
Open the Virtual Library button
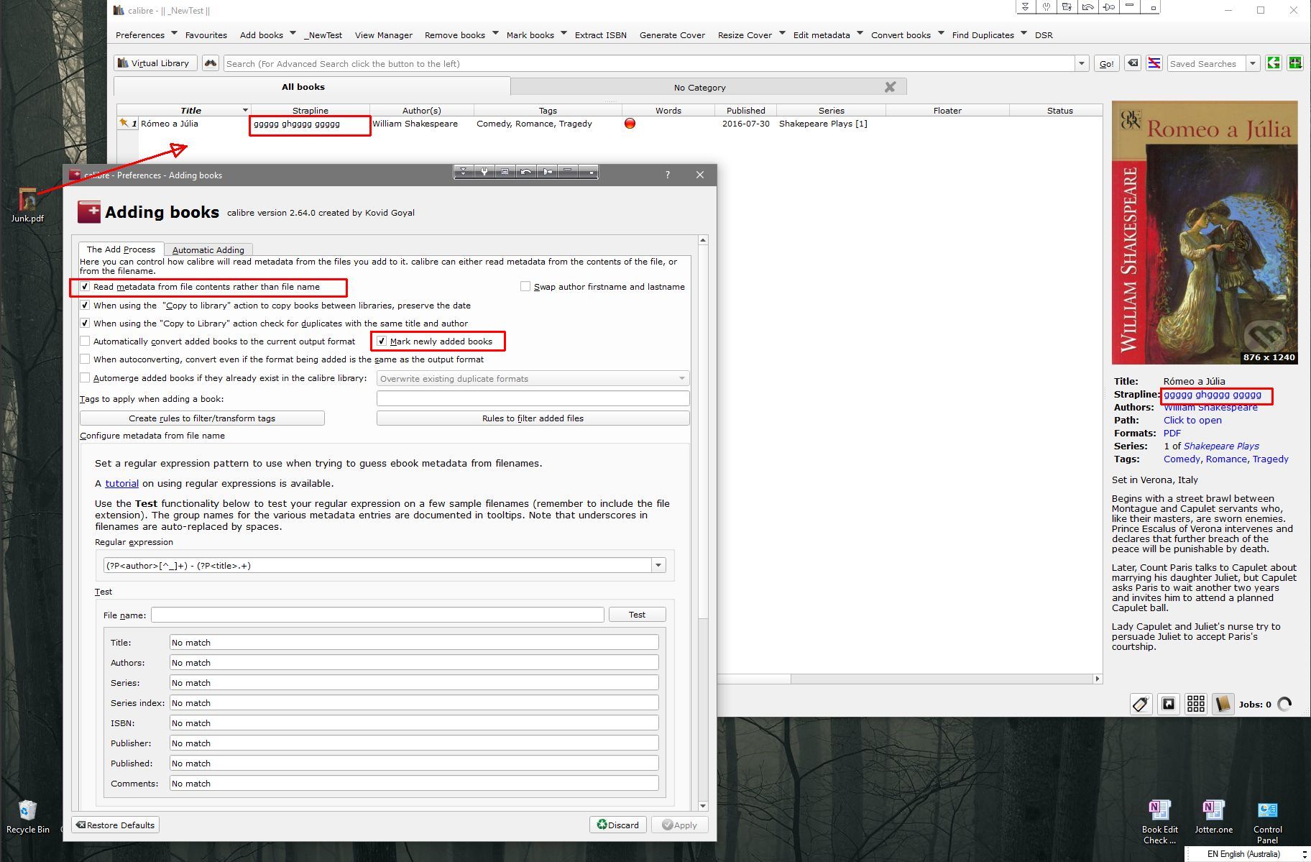click(155, 63)
